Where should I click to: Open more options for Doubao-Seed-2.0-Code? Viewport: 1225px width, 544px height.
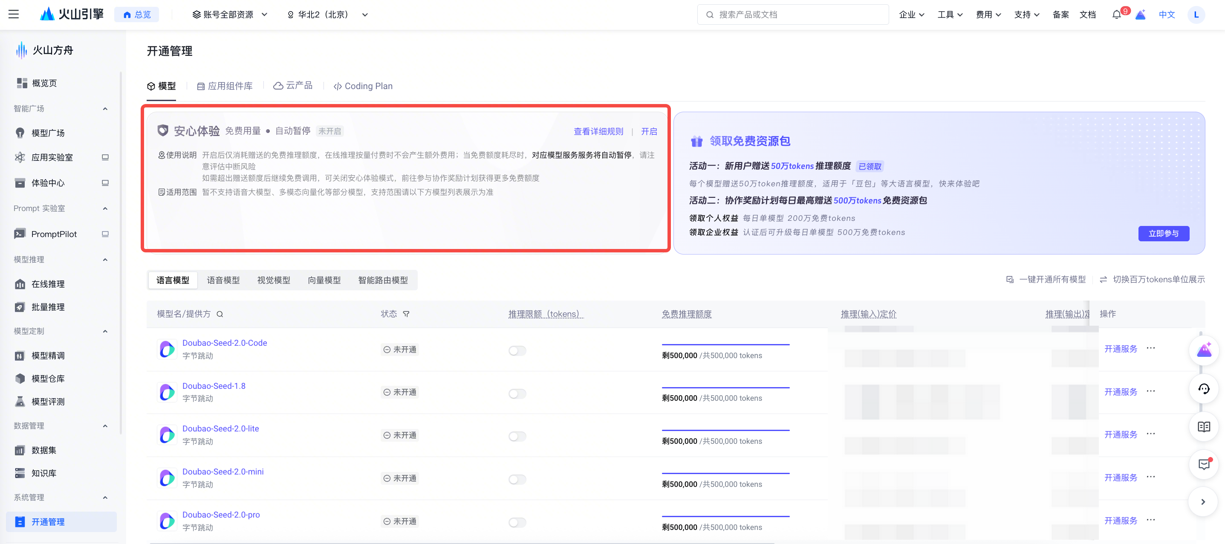1150,348
